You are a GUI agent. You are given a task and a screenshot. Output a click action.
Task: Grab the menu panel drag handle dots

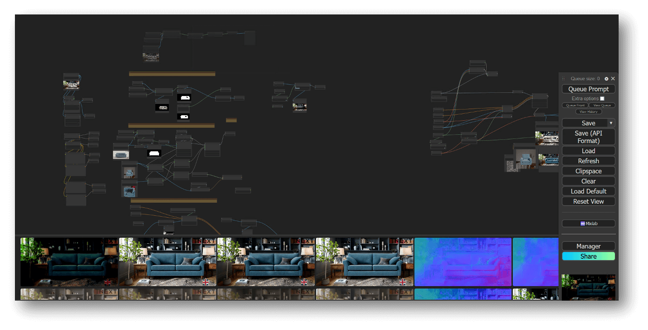[x=563, y=79]
